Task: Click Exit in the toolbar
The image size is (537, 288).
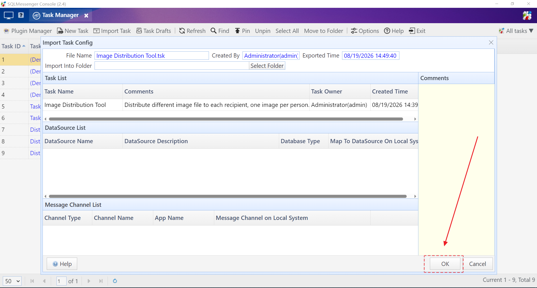Action: [x=417, y=31]
